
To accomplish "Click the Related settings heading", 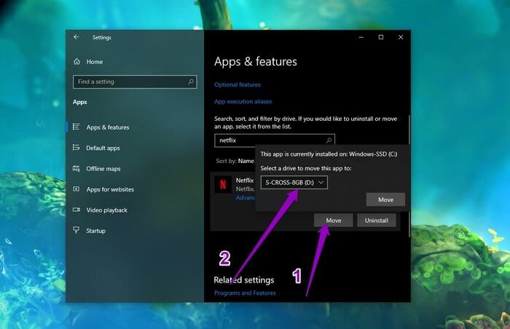I will coord(244,280).
